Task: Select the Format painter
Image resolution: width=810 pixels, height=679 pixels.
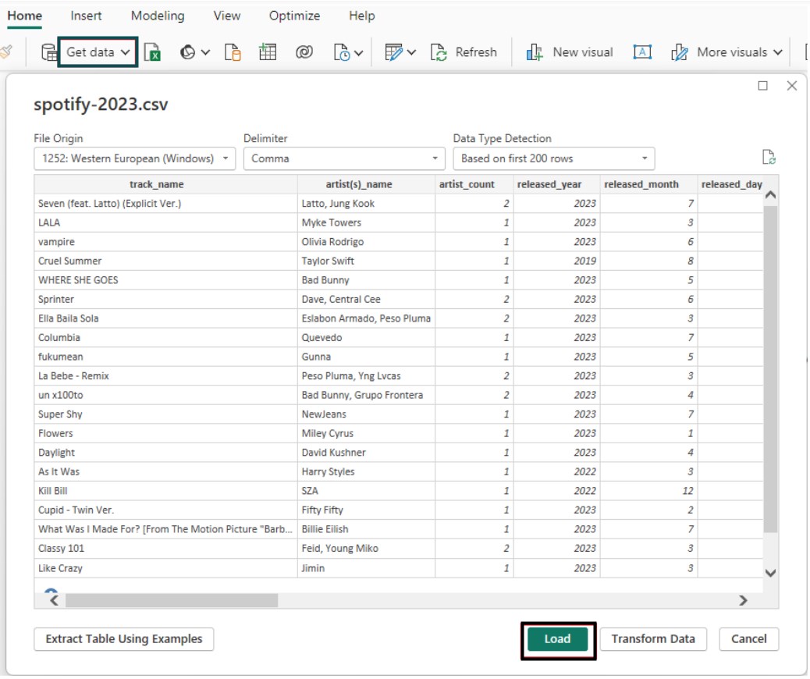Action: 5,52
